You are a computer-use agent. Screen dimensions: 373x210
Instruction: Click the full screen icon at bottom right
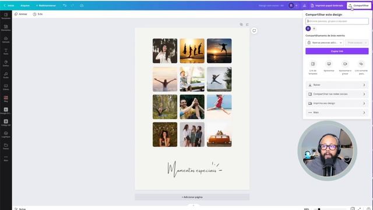point(359,209)
